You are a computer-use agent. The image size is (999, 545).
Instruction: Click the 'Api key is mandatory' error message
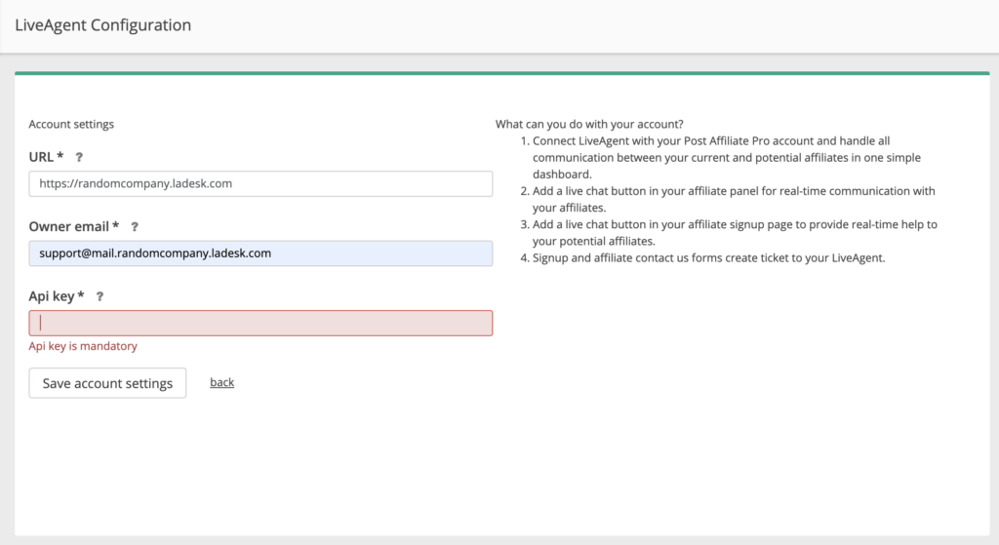click(83, 346)
